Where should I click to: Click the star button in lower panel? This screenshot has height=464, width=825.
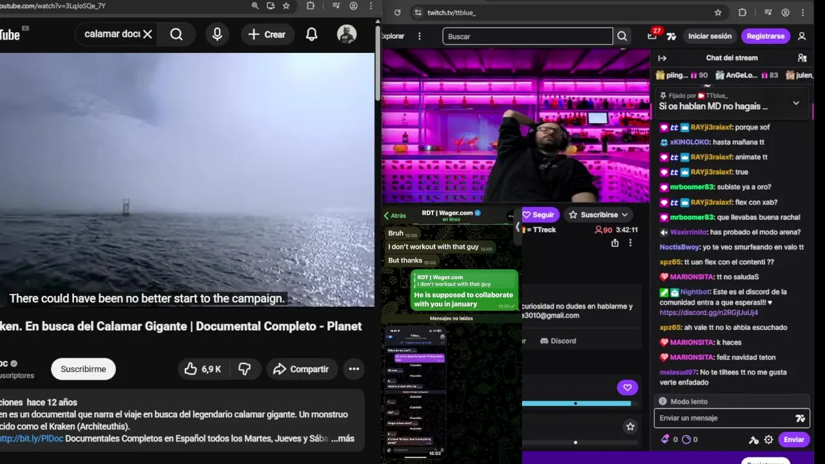pos(630,427)
